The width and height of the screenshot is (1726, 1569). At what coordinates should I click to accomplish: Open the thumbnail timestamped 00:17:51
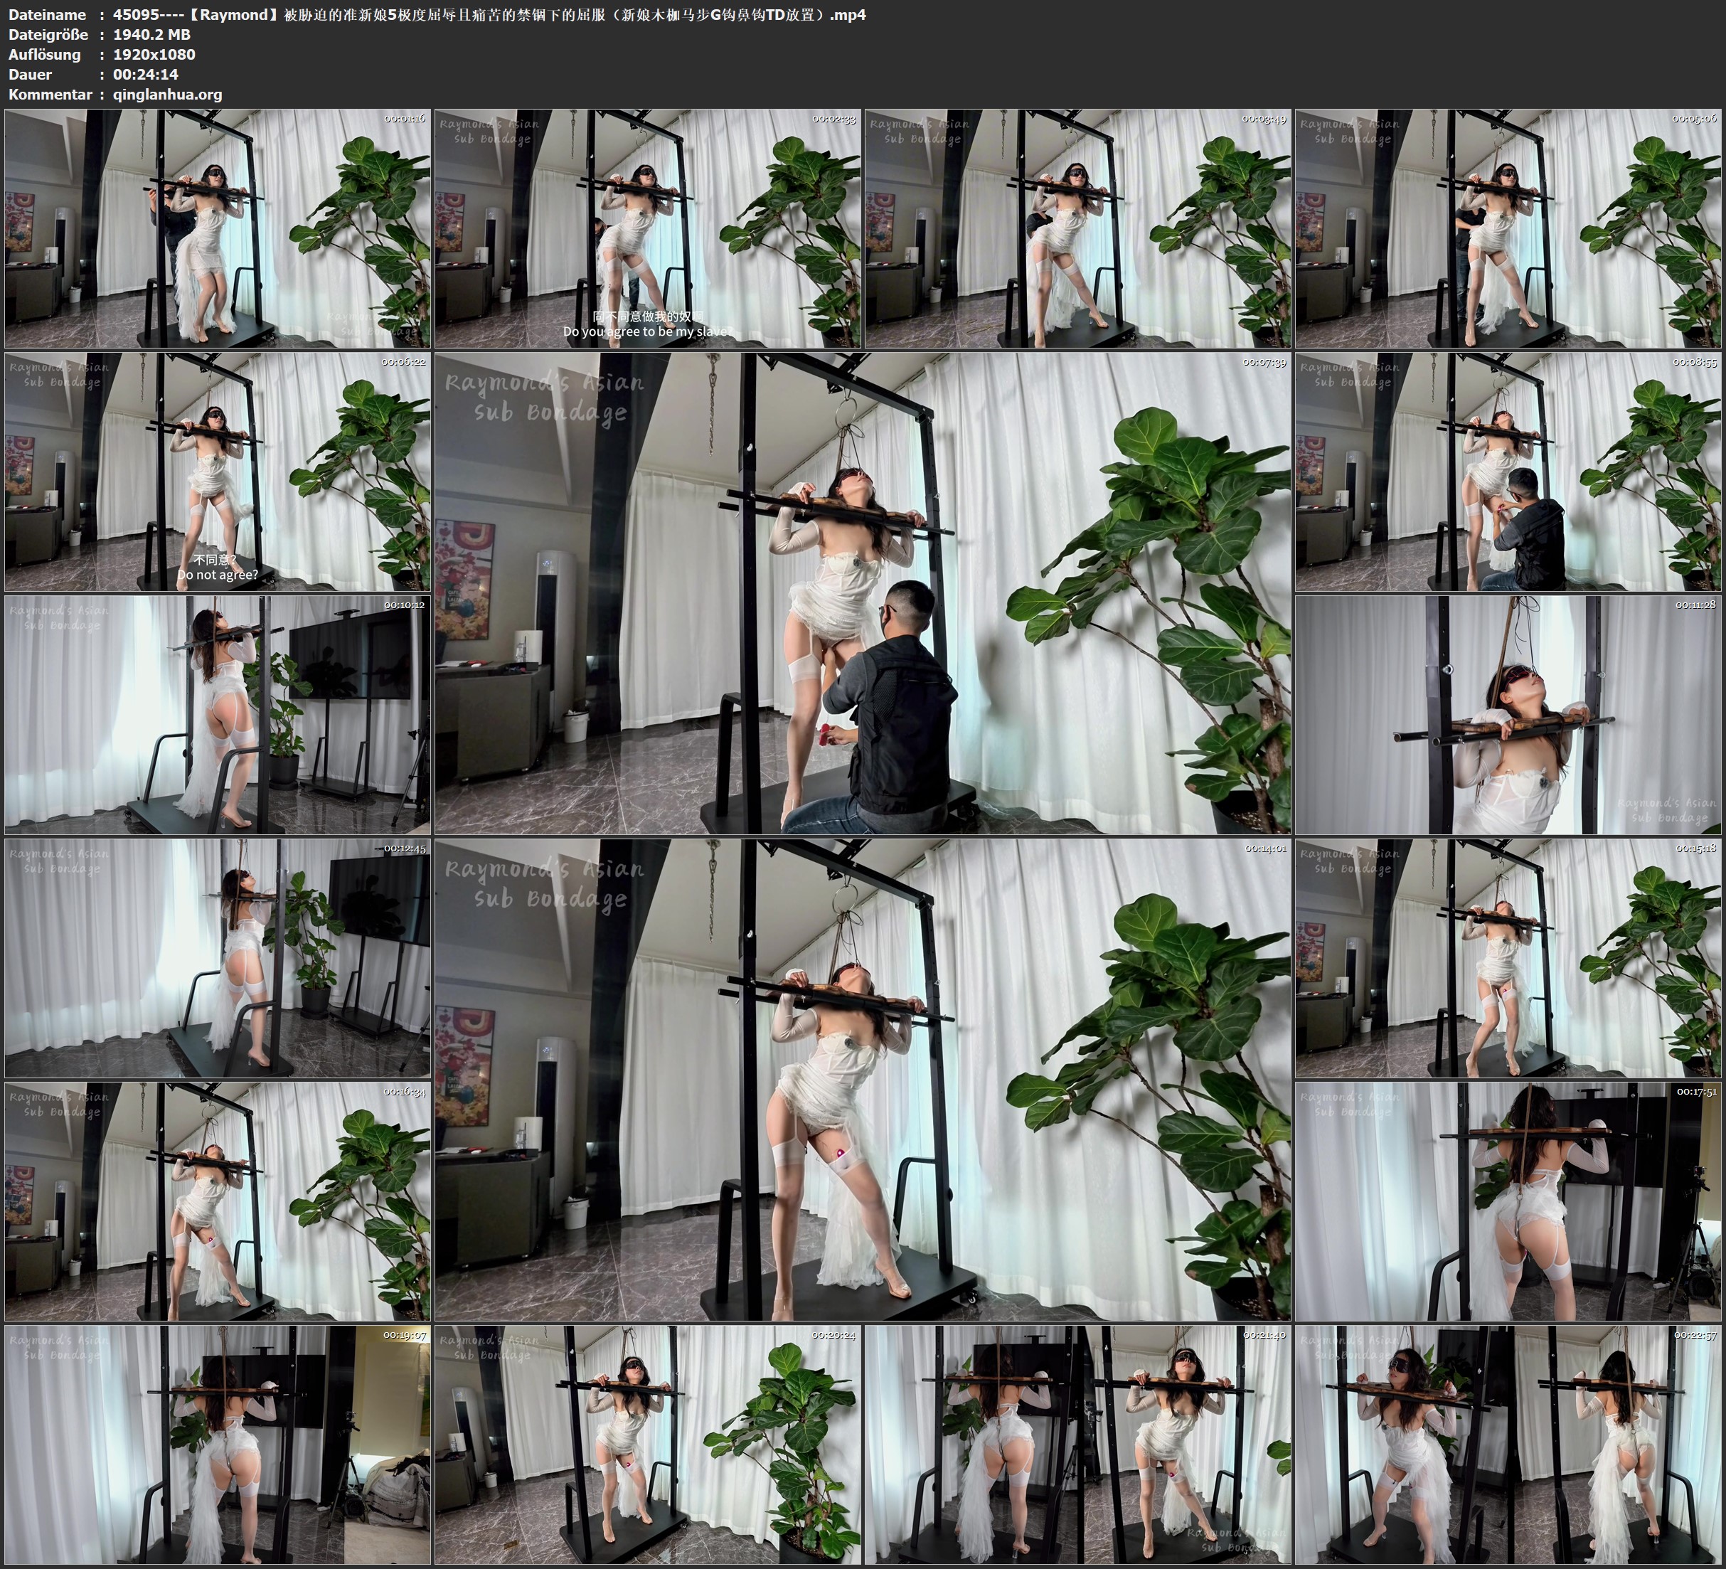pyautogui.click(x=1508, y=1201)
